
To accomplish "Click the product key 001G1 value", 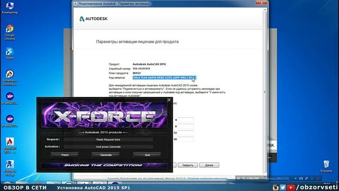I will pos(137,73).
